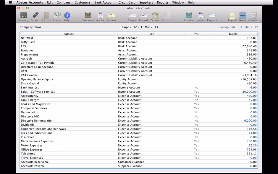Open the Journal tool
278x174 pixels.
57,16
